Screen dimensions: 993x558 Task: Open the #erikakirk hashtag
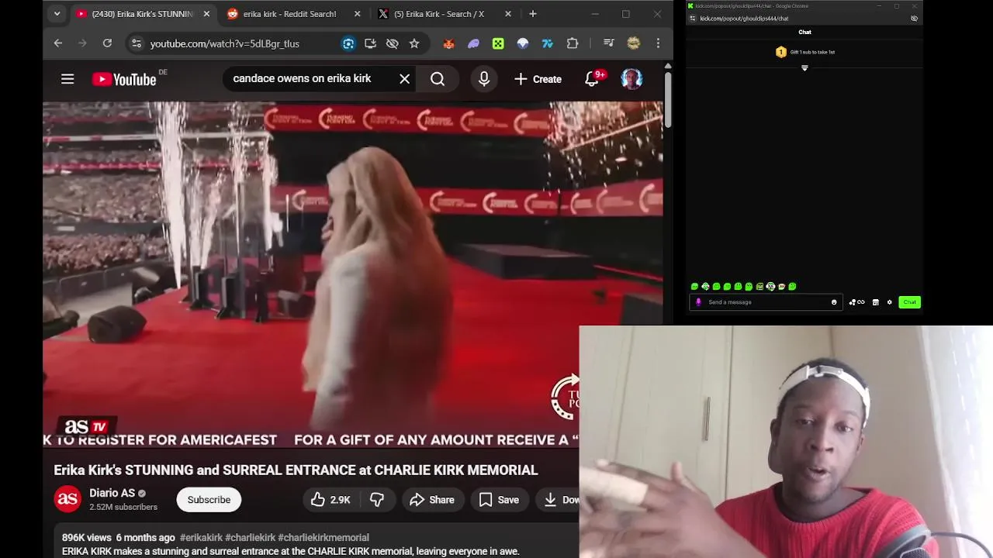[201, 537]
